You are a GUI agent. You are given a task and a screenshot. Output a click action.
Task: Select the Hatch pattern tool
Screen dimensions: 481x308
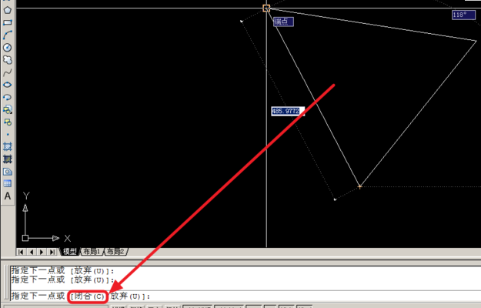pyautogui.click(x=8, y=146)
